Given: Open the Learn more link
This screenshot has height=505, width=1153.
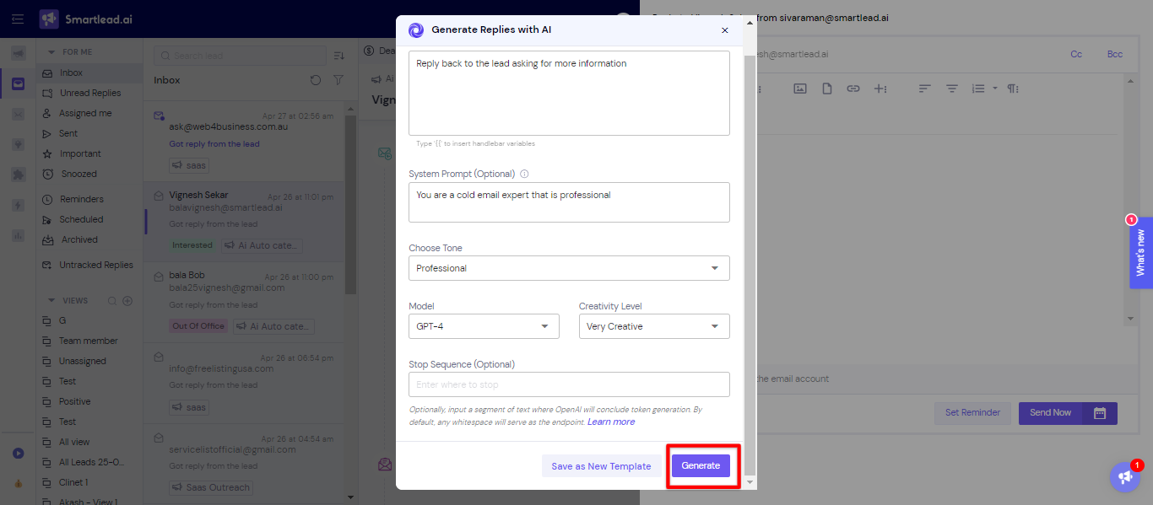Looking at the screenshot, I should [x=611, y=422].
